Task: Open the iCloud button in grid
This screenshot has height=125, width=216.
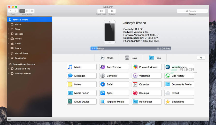Action: 179,93
